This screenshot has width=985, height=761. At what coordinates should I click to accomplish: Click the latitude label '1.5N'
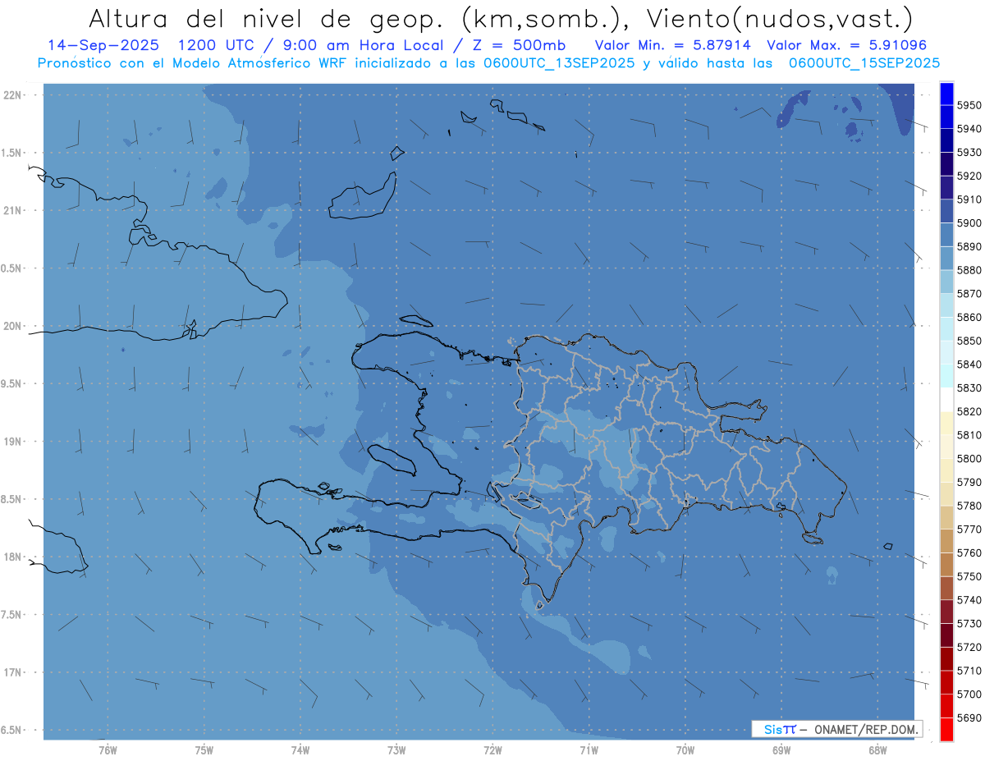click(11, 153)
